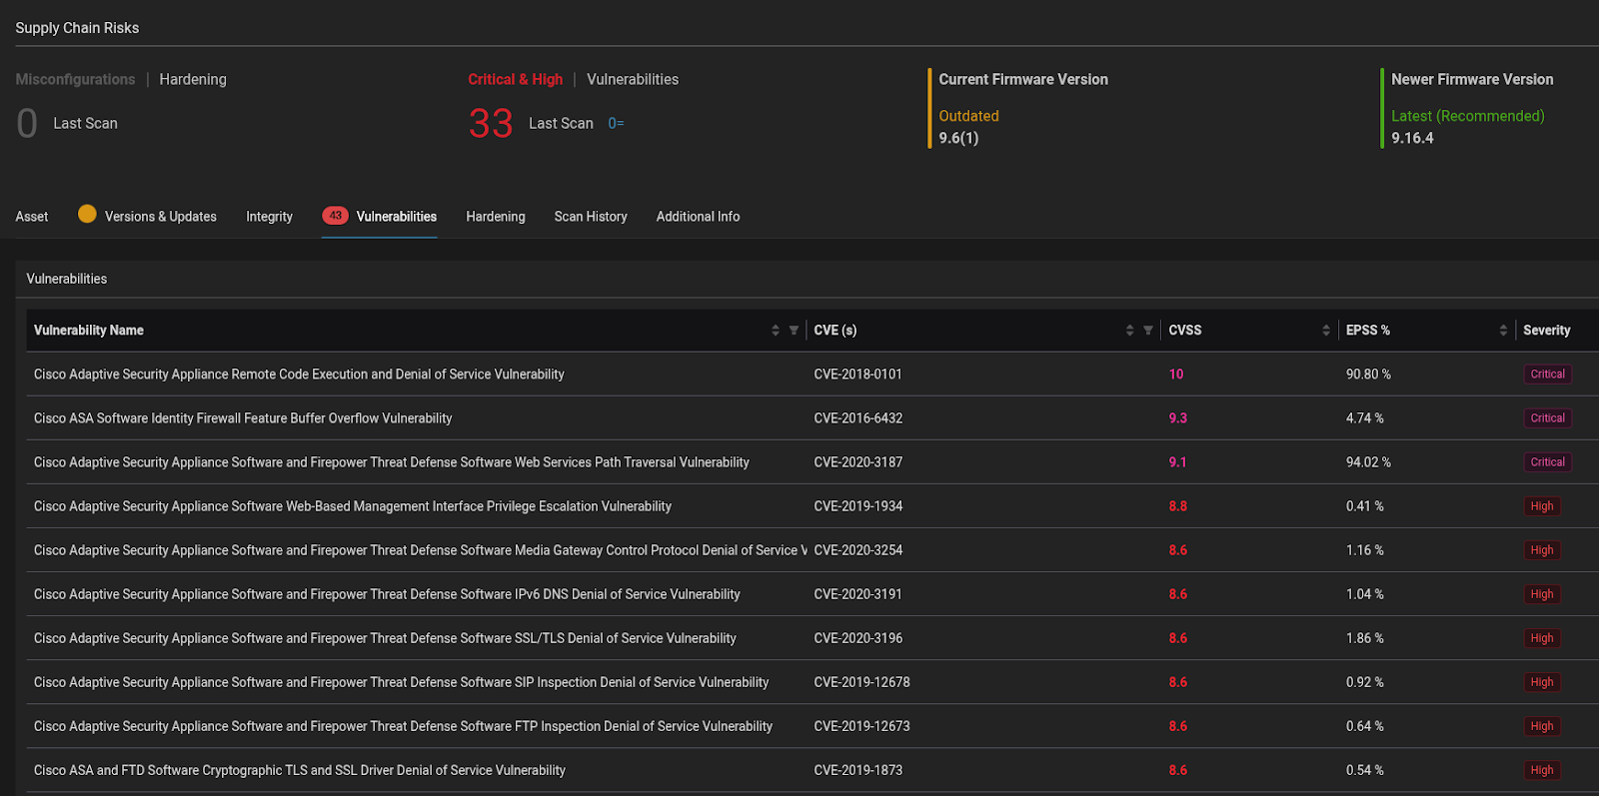Click the Supply Chain Risks heading

(77, 28)
